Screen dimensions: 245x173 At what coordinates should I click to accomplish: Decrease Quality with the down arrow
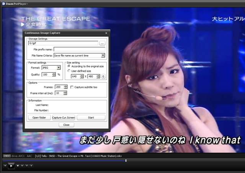(54, 76)
